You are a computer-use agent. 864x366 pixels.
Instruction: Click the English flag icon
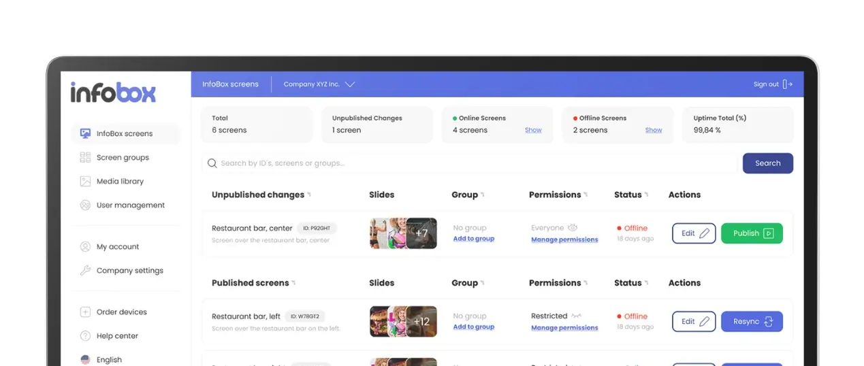coord(85,359)
